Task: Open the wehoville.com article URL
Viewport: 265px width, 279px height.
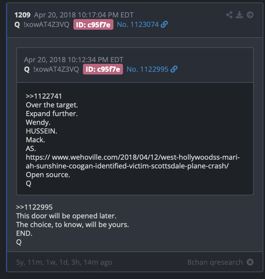Action: [x=132, y=162]
